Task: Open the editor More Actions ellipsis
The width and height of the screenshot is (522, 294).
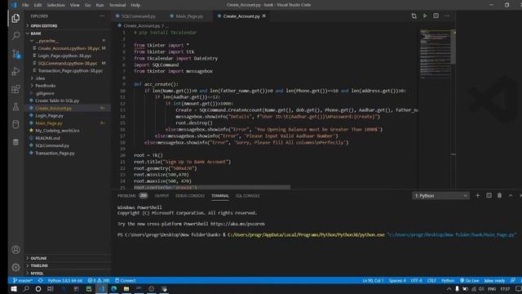Action: (x=447, y=16)
